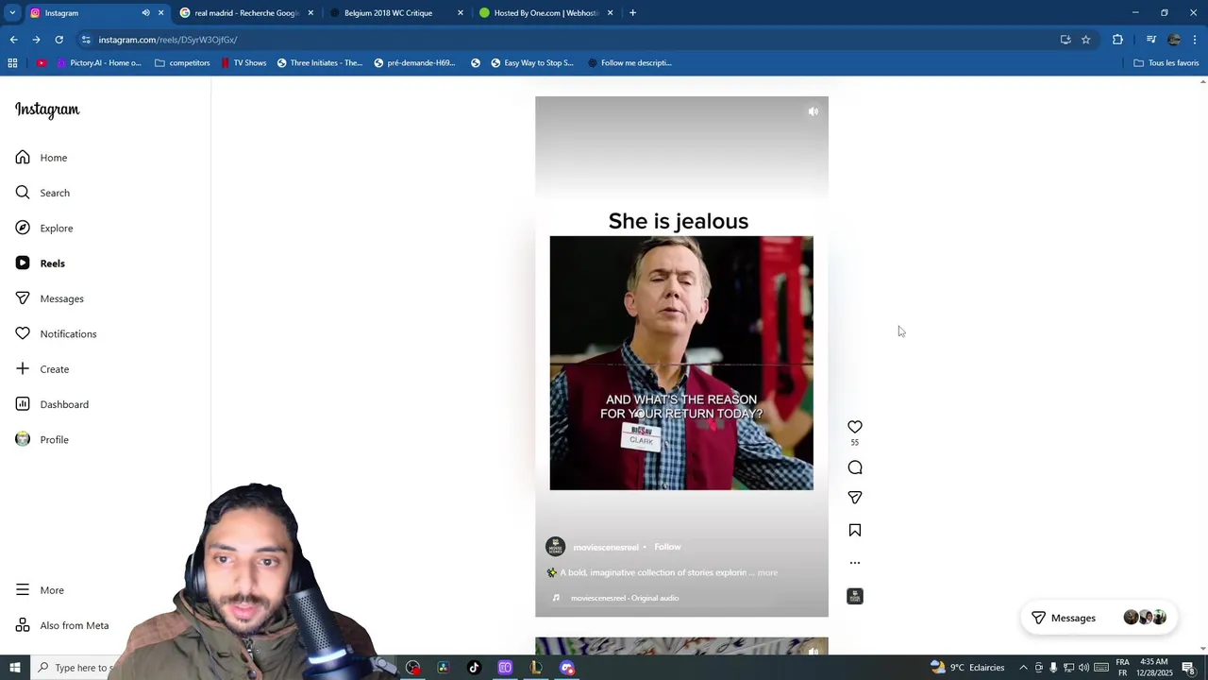The height and width of the screenshot is (680, 1208).
Task: Open Easy Way to Stop S... bookmark
Action: pos(531,63)
